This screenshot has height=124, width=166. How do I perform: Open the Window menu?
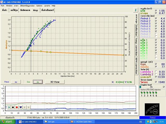point(9,5)
